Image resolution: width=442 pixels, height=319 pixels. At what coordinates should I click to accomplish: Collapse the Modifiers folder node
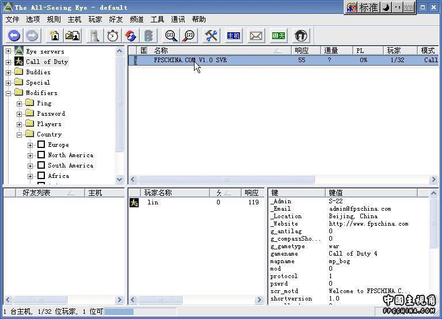9,93
